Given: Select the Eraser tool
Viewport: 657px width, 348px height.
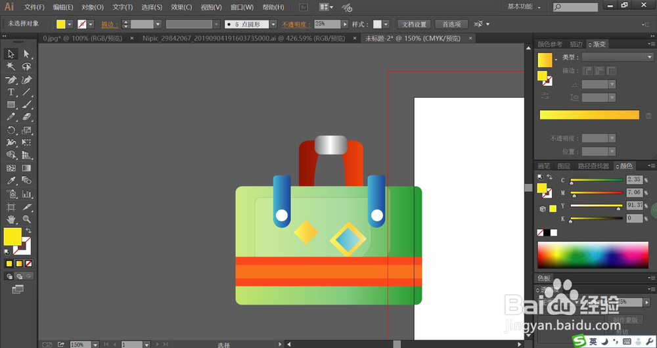Looking at the screenshot, I should point(27,117).
